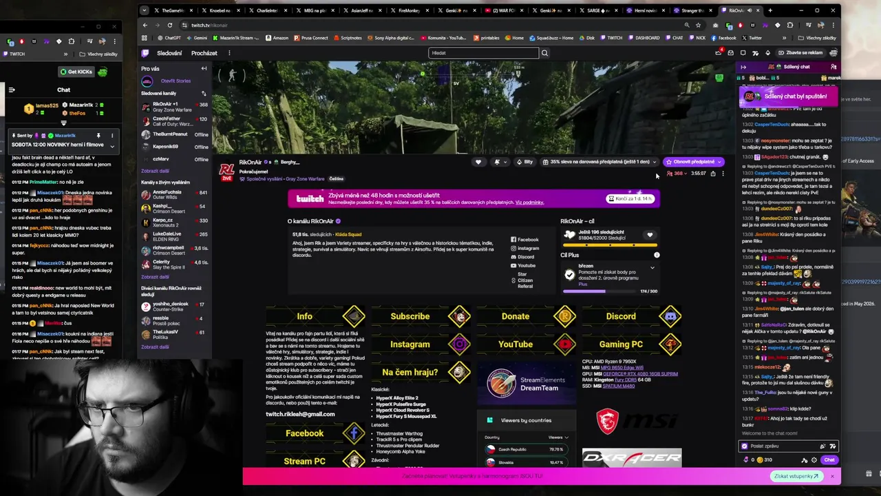This screenshot has height=496, width=881.
Task: Collapse the Pro vás sidebar
Action: pos(204,68)
